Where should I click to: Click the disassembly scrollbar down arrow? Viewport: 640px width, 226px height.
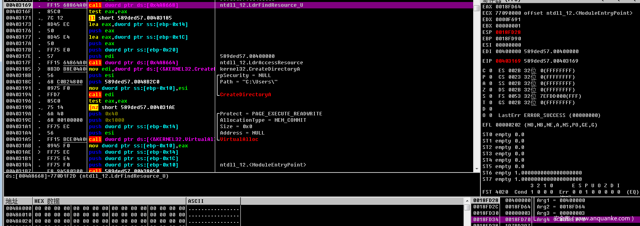point(476,169)
